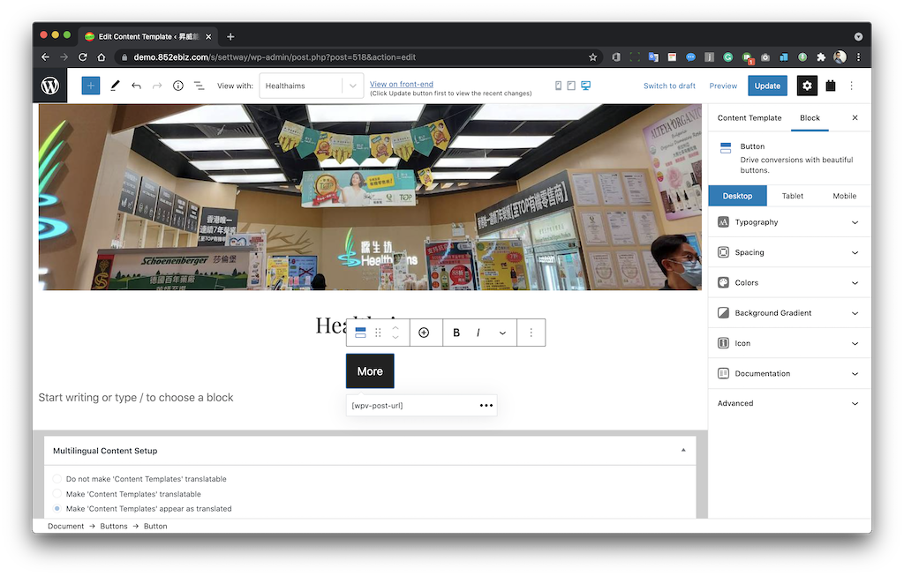The height and width of the screenshot is (576, 904).
Task: Collapse the Multilingual Content Setup box
Action: [683, 451]
